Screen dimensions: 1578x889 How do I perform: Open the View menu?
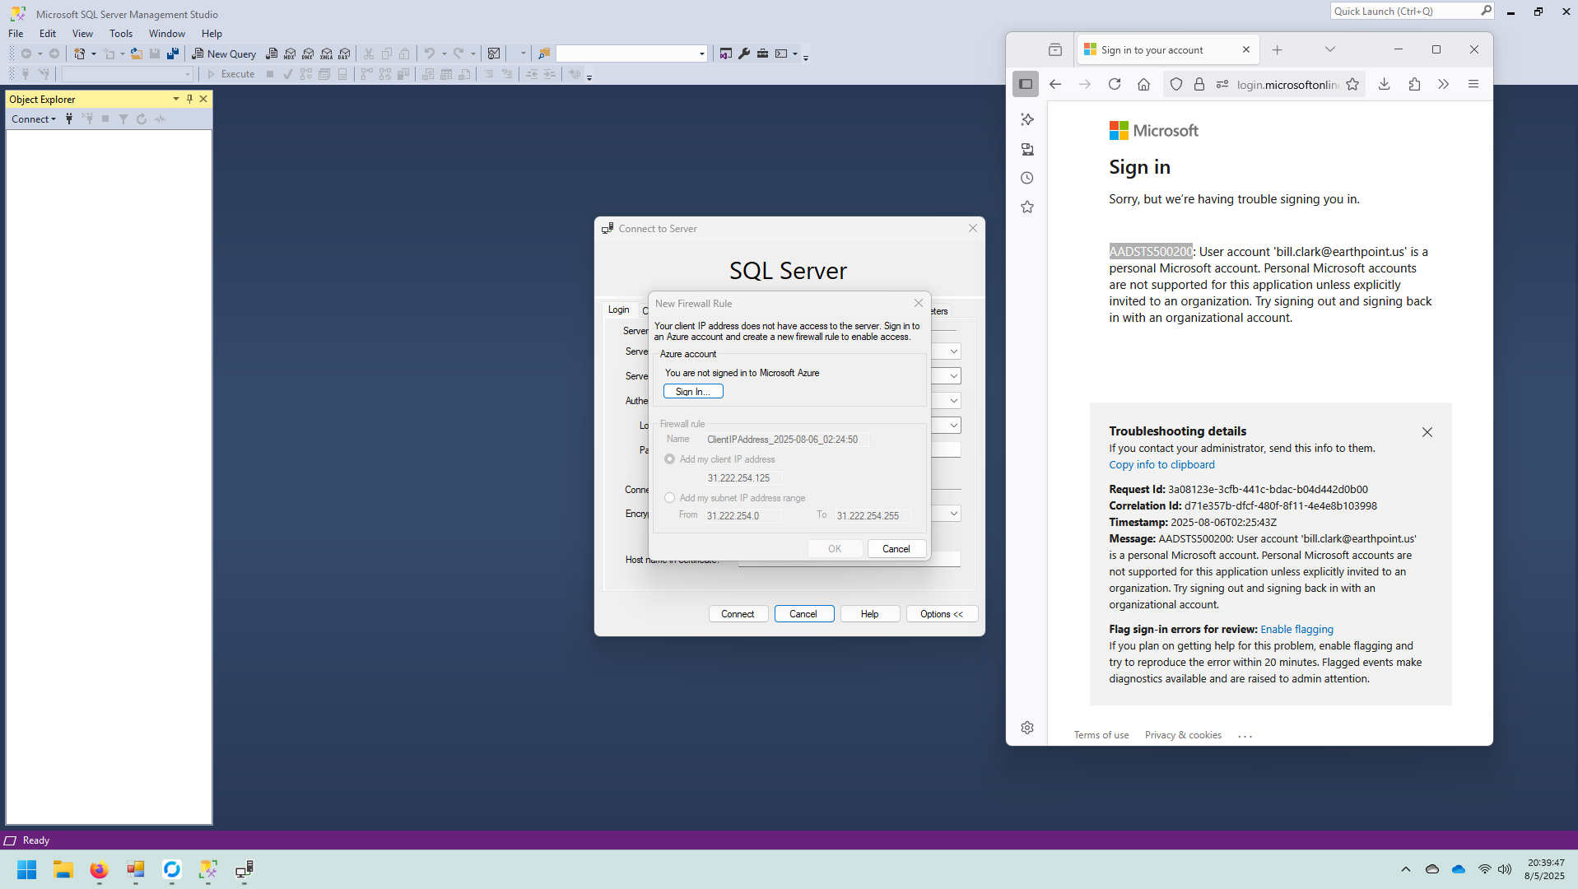coord(82,34)
